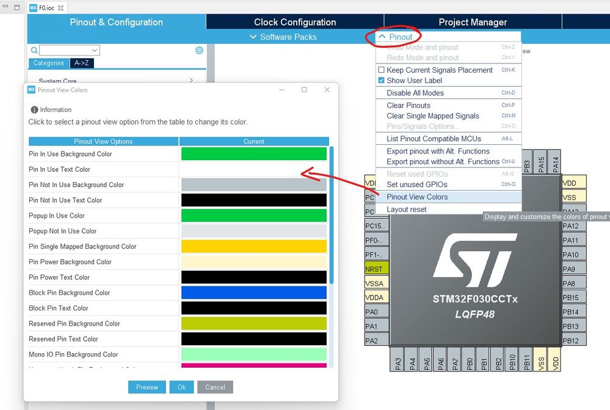Click the VSSA pin on the chip
Image resolution: width=610 pixels, height=410 pixels.
[376, 284]
